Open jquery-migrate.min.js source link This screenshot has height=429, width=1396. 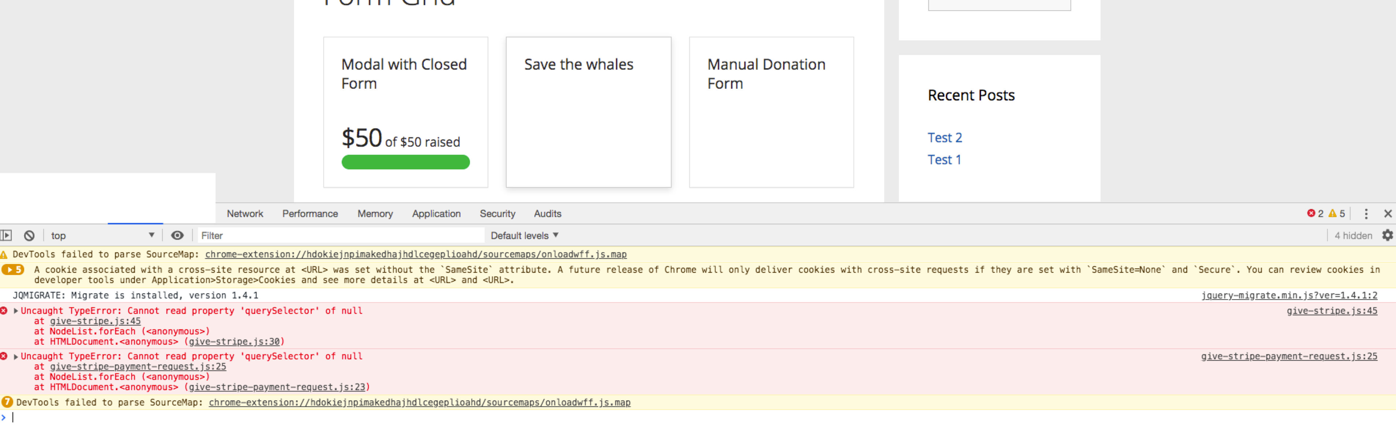tap(1289, 296)
